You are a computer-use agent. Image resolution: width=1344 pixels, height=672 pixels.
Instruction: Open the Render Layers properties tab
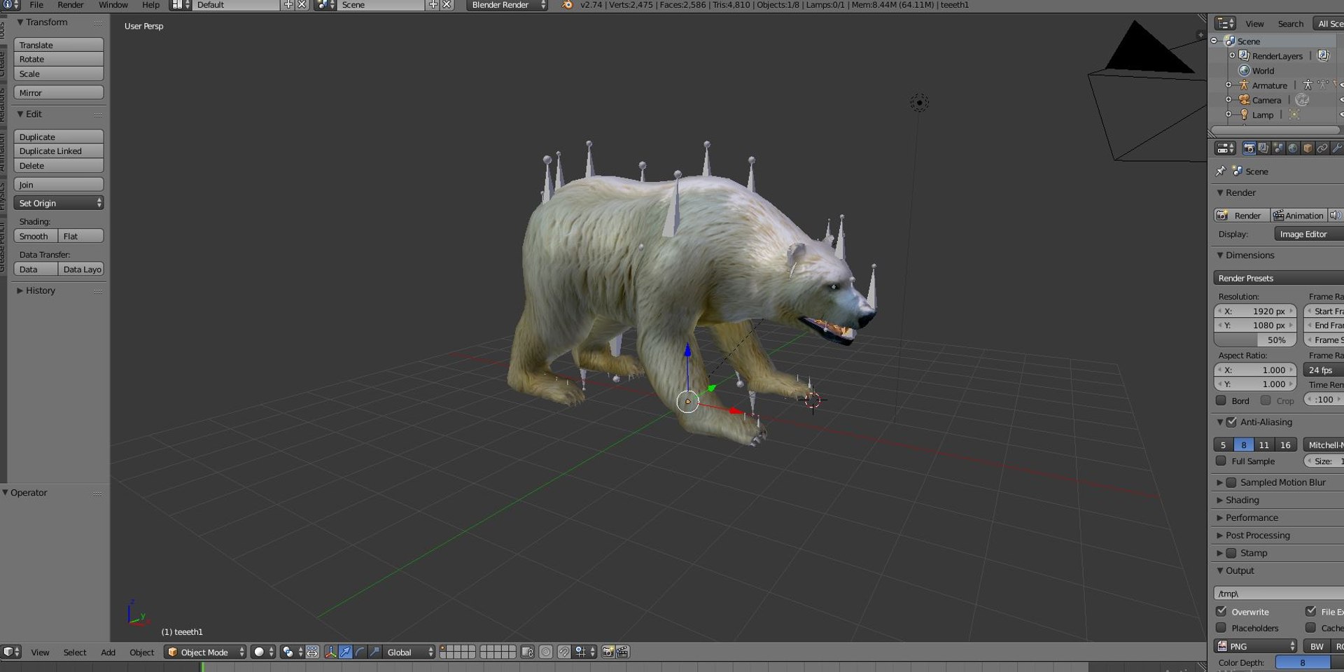(x=1263, y=148)
